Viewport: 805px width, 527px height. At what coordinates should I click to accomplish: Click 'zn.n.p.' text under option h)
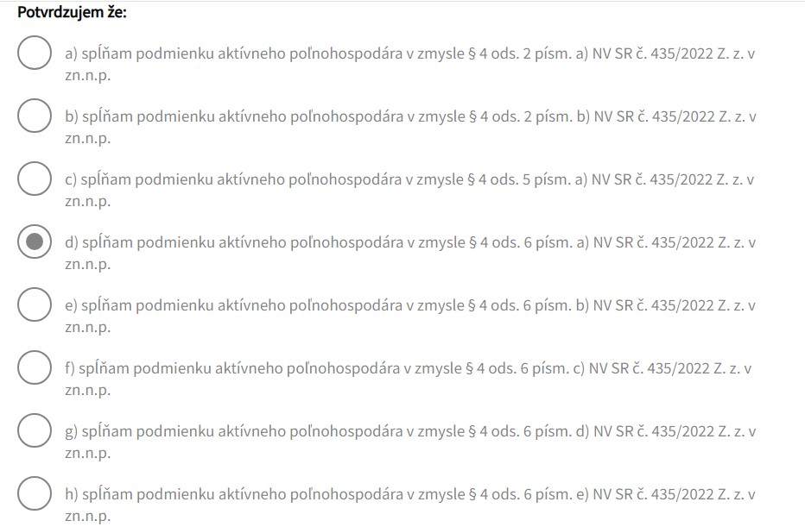pyautogui.click(x=88, y=517)
